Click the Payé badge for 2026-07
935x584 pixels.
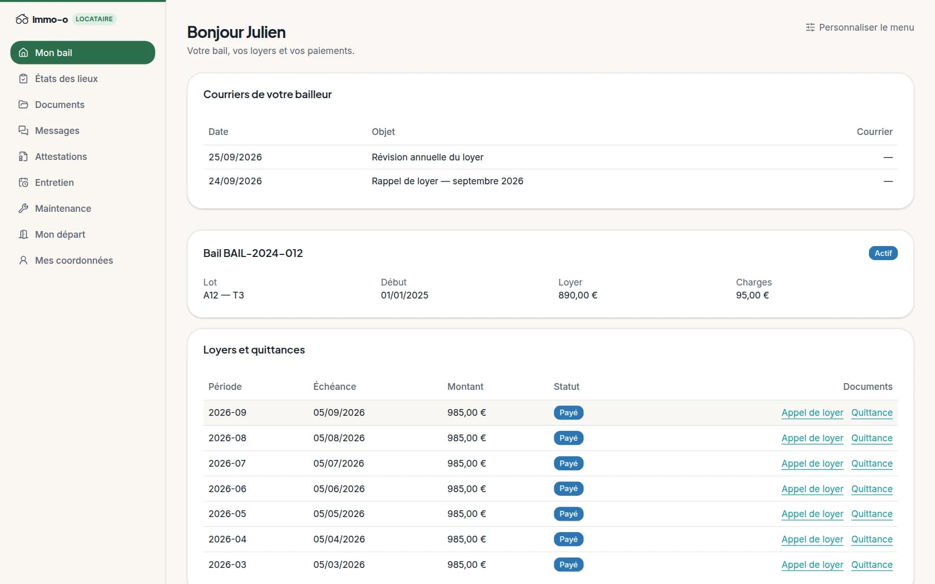[568, 464]
